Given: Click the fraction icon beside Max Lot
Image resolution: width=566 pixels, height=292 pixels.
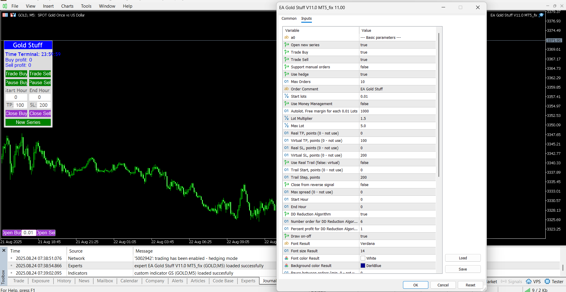Looking at the screenshot, I should pyautogui.click(x=286, y=126).
